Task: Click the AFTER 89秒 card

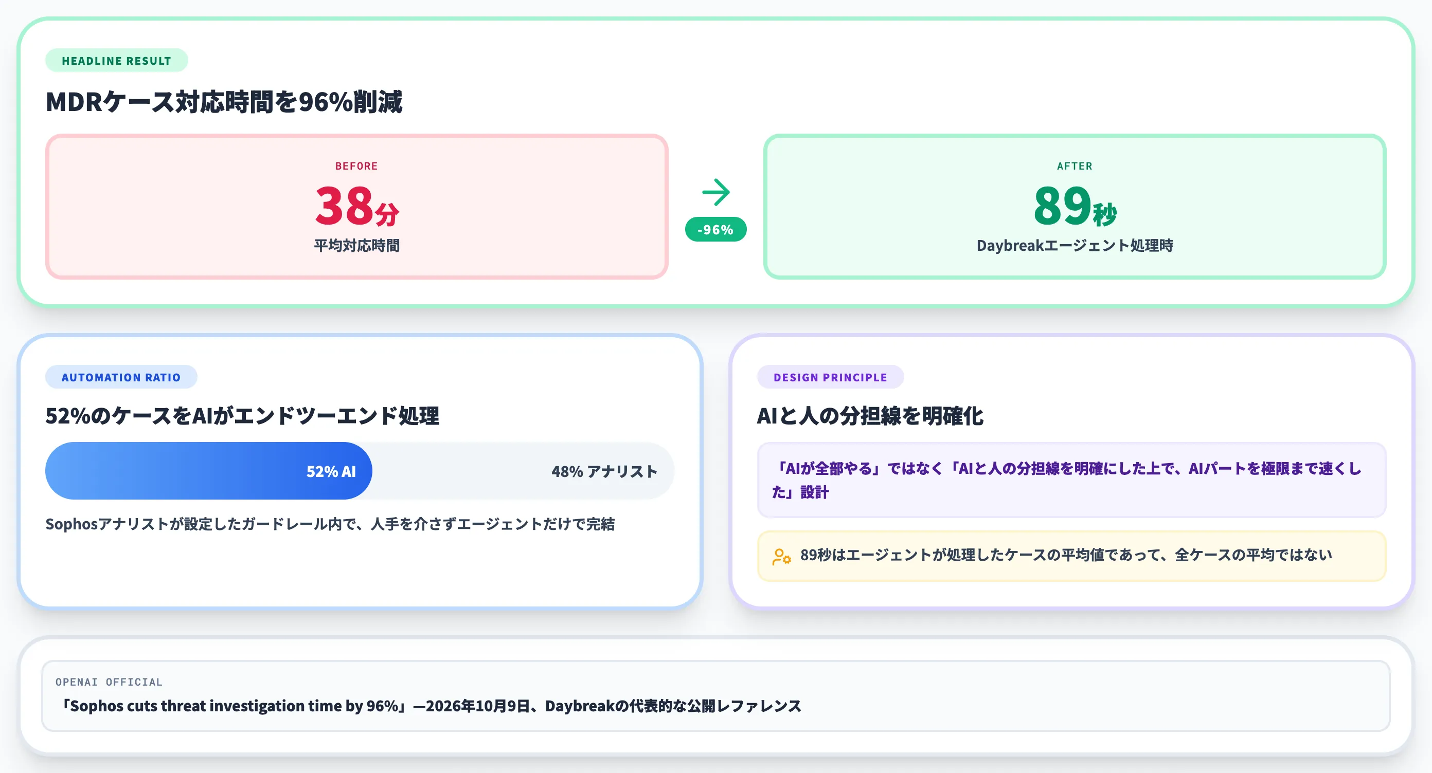Action: point(1075,207)
